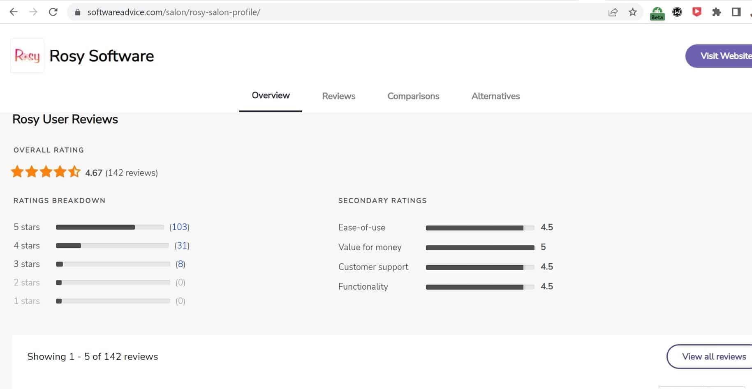Click the '4 stars' row label

[x=27, y=245]
